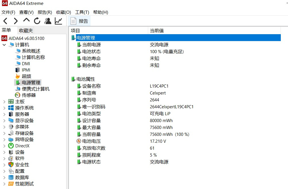Expand the 服务器 tree node
This screenshot has width=288, height=189.
pos(4,114)
